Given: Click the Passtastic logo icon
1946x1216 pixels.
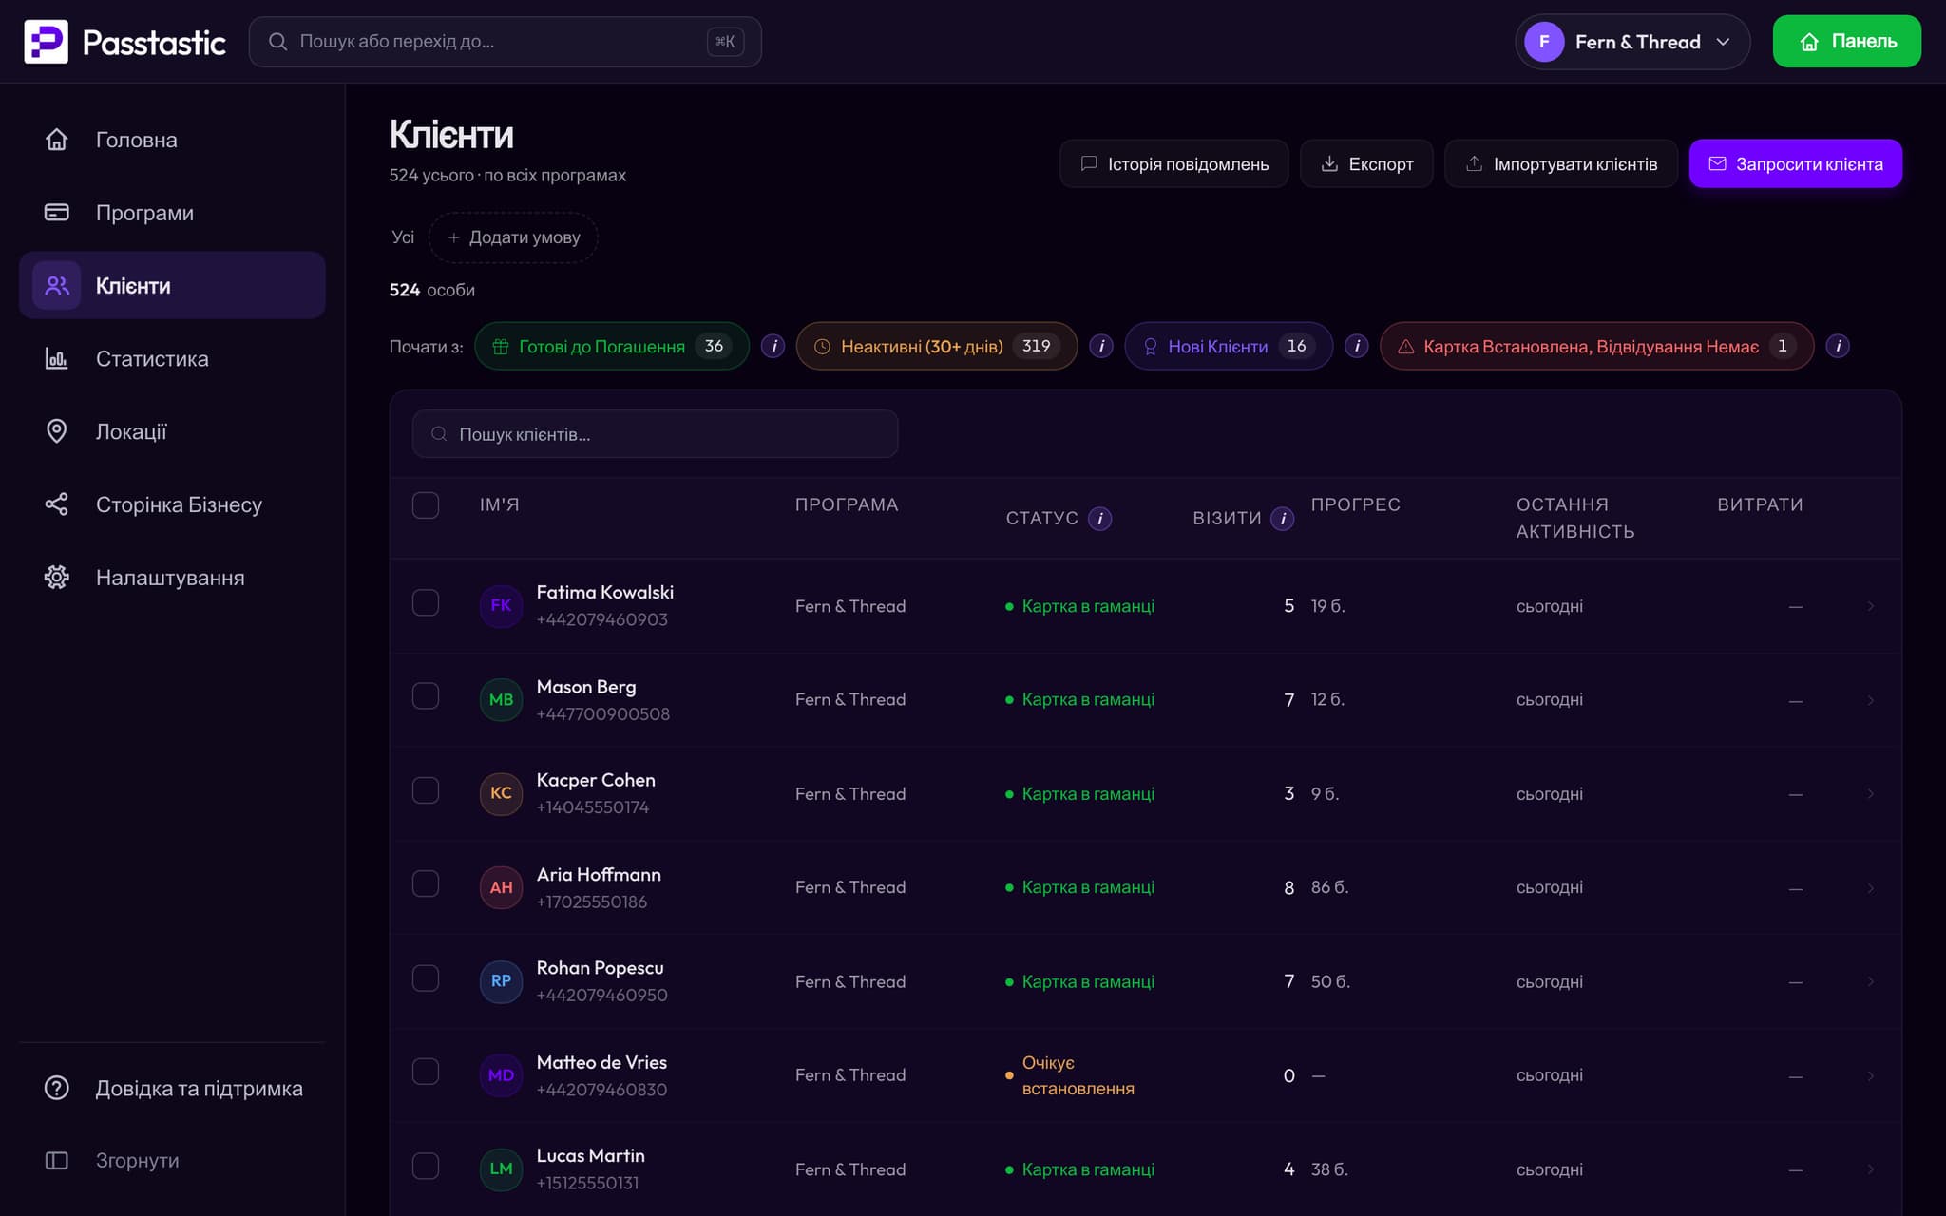Looking at the screenshot, I should 46,42.
